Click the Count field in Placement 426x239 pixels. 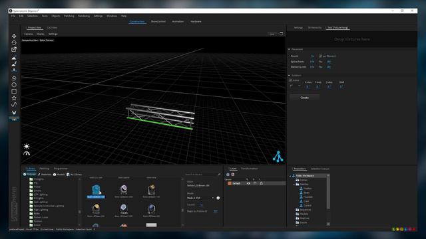click(312, 56)
